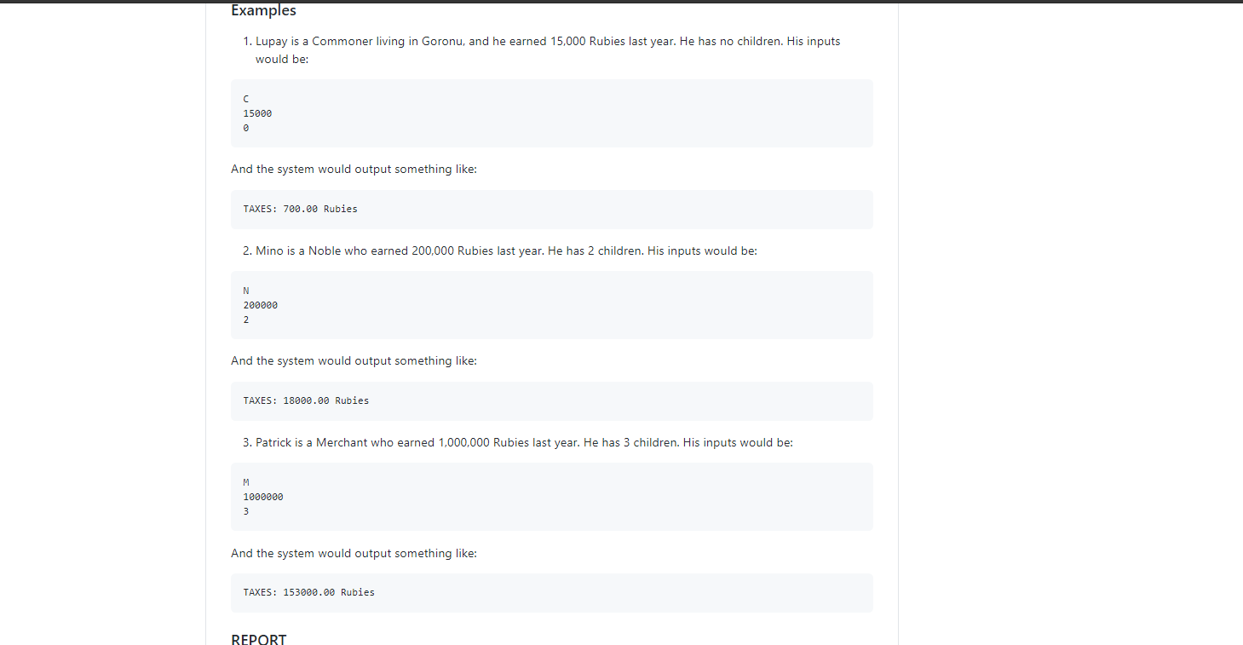Screen dimensions: 1243x645
Task: Click example 2 about Mino the Noble
Action: (503, 251)
